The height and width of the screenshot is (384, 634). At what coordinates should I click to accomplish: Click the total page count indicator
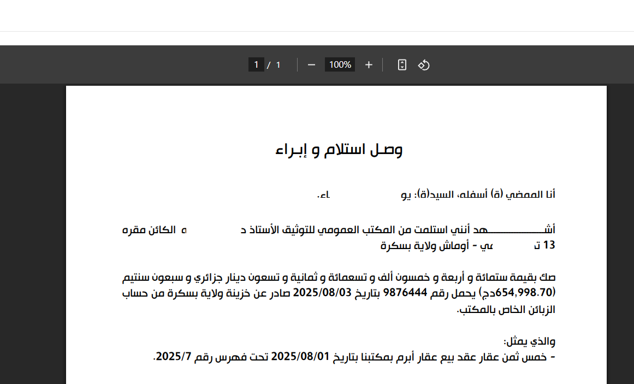tap(278, 65)
